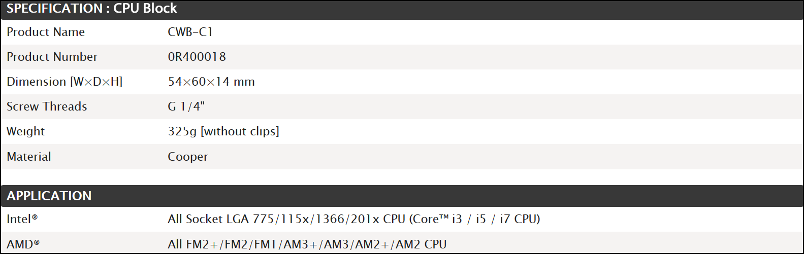804x254 pixels.
Task: Select the Weight label
Action: click(x=25, y=132)
